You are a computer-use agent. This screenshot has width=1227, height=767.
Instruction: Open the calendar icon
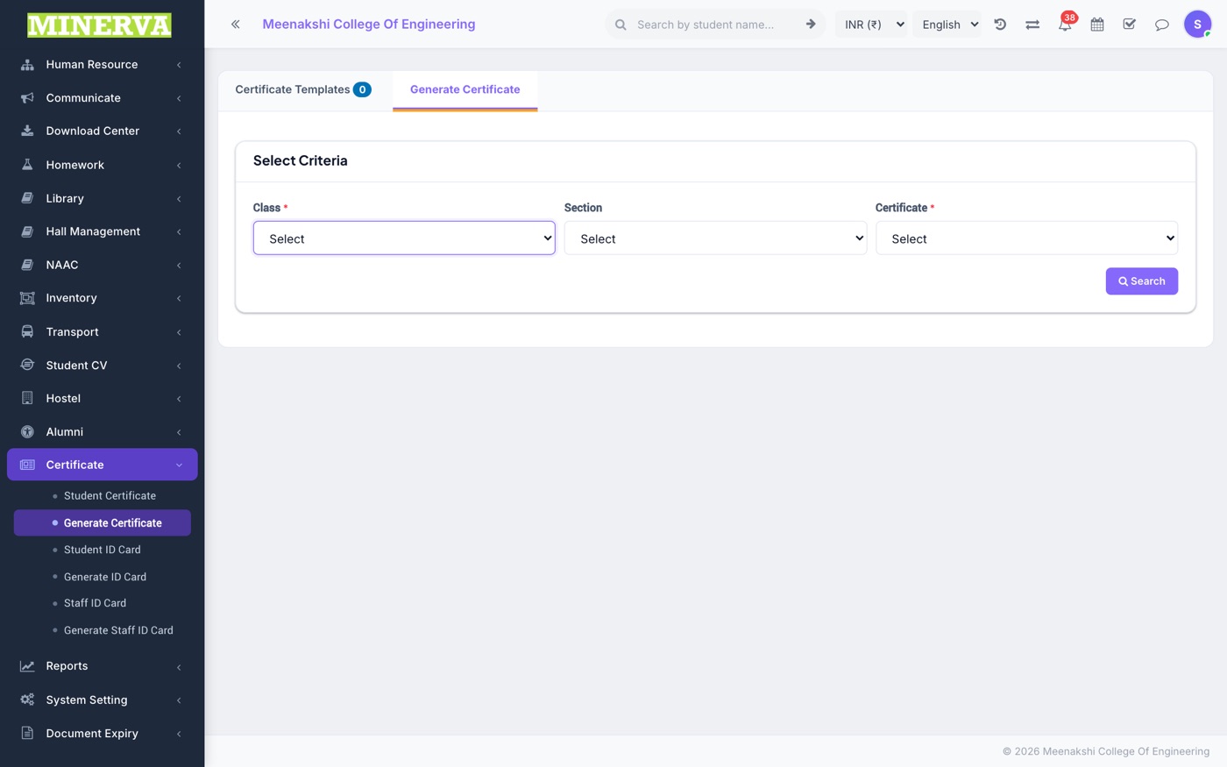click(1097, 25)
